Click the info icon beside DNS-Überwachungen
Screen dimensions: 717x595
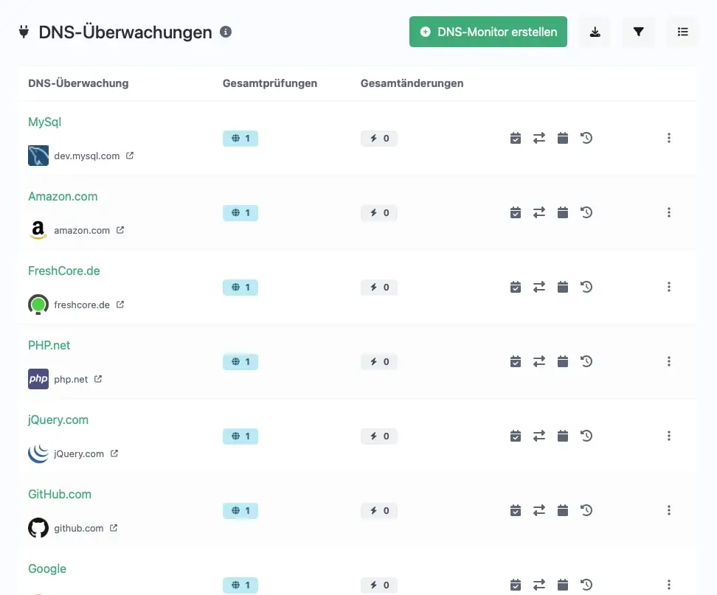[226, 32]
